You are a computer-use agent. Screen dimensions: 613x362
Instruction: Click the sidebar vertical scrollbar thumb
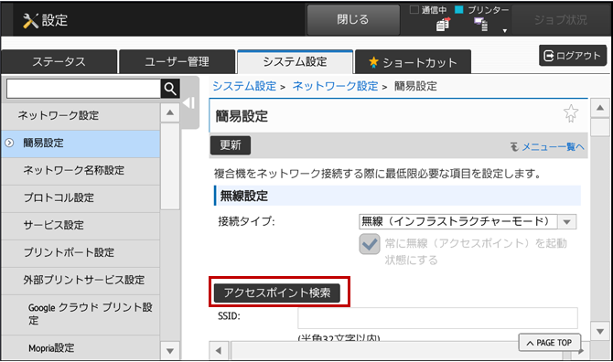click(170, 166)
